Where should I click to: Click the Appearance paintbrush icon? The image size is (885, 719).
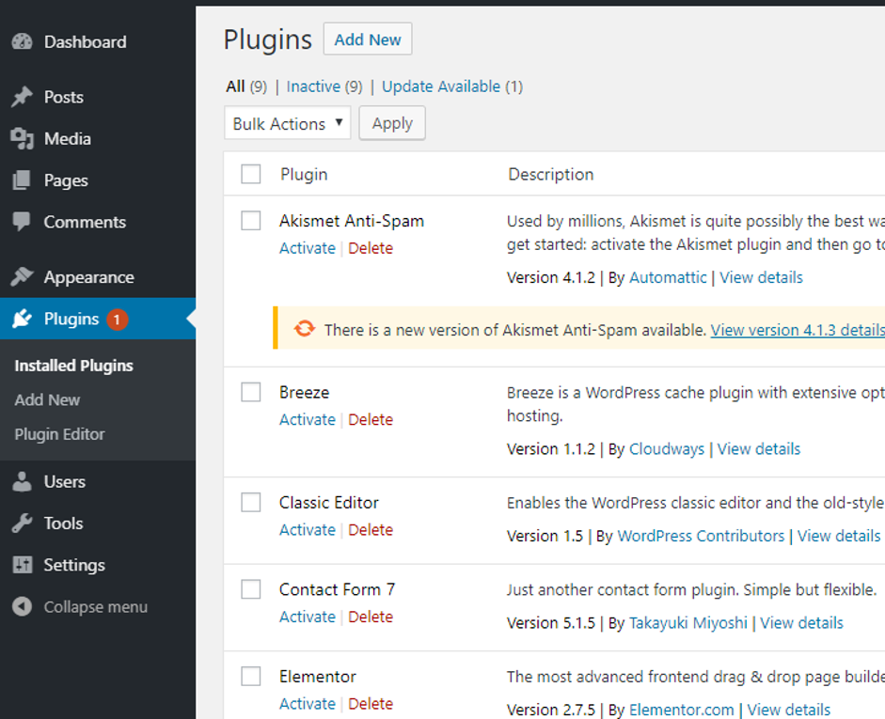(22, 277)
